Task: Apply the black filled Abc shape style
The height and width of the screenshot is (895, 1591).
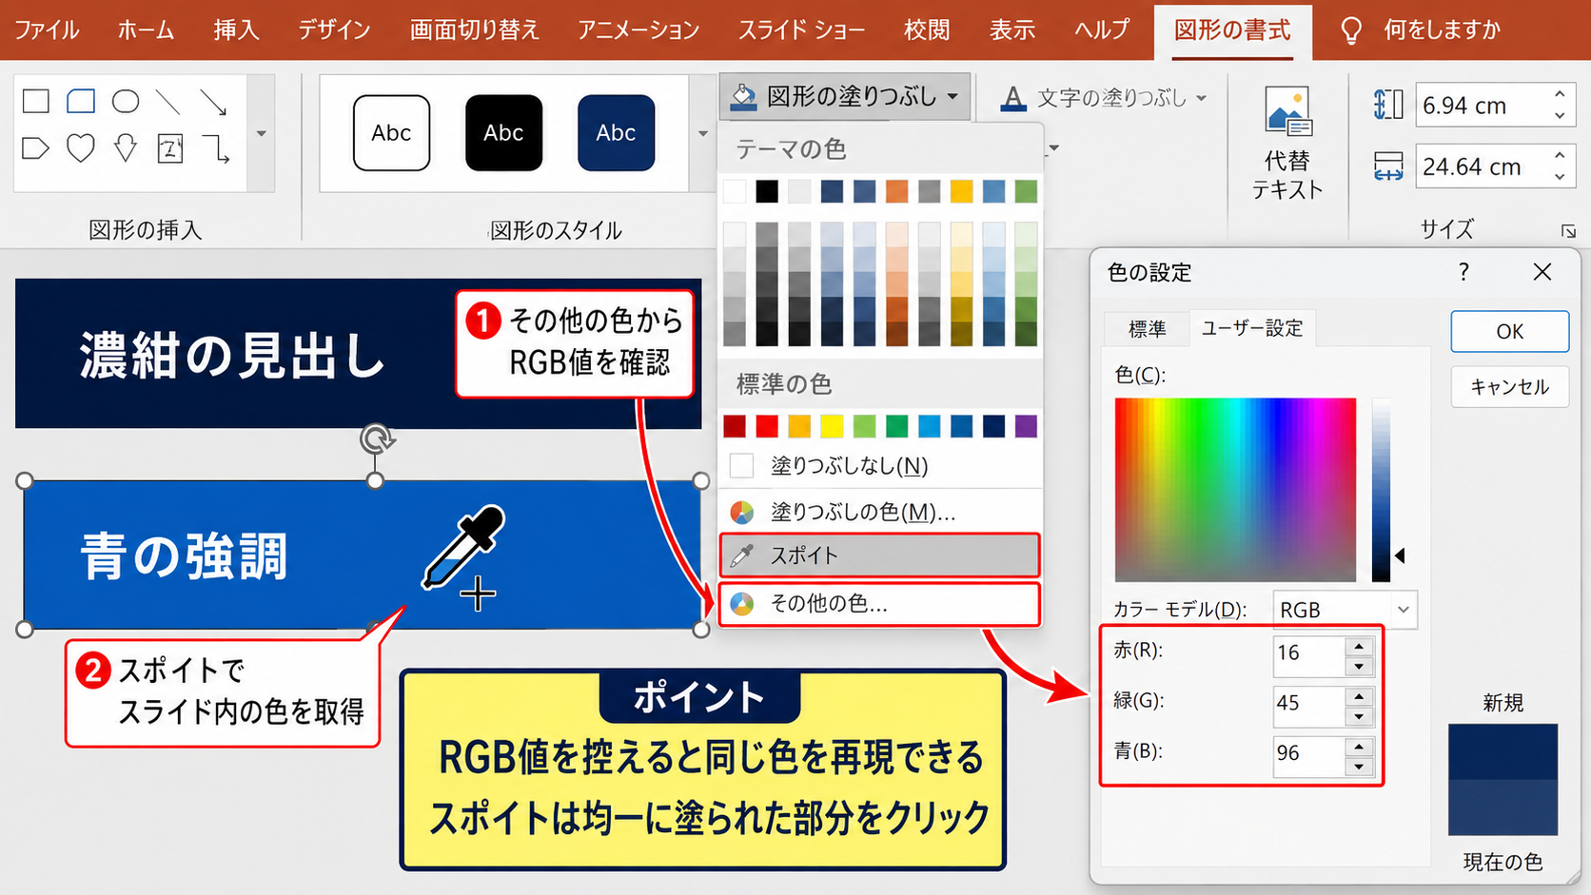Action: coord(503,133)
